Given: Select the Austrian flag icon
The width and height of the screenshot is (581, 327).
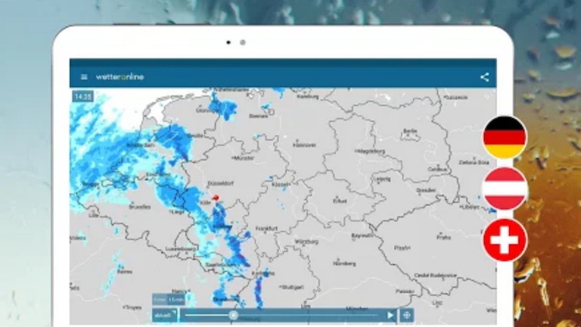Looking at the screenshot, I should coord(505,188).
